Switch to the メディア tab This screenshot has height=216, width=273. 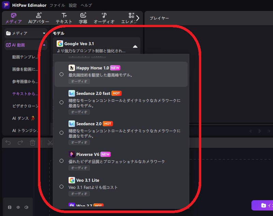point(14,18)
